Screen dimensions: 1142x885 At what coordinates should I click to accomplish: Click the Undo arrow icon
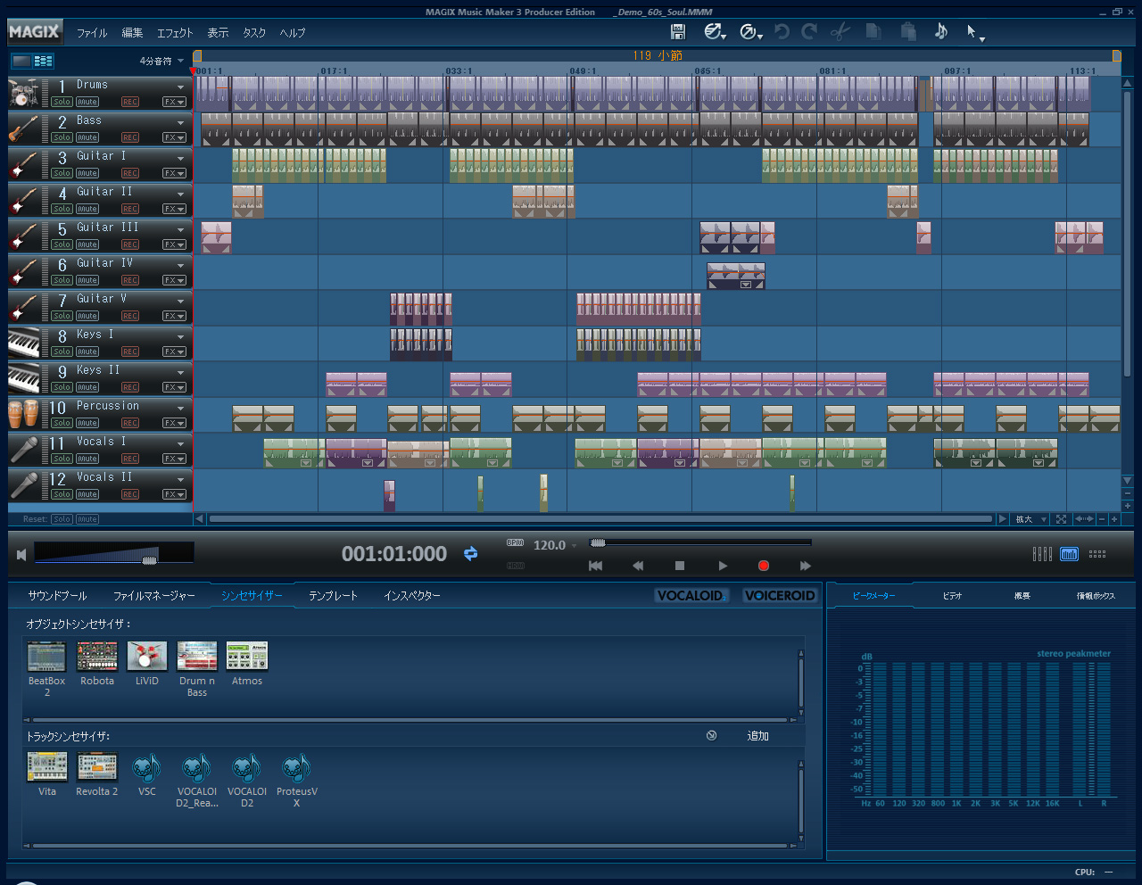782,32
